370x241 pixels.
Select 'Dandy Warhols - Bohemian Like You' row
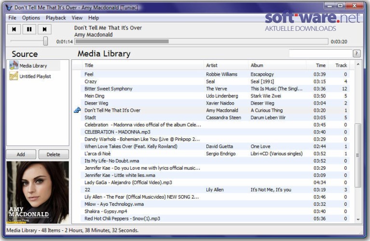[x=215, y=139]
